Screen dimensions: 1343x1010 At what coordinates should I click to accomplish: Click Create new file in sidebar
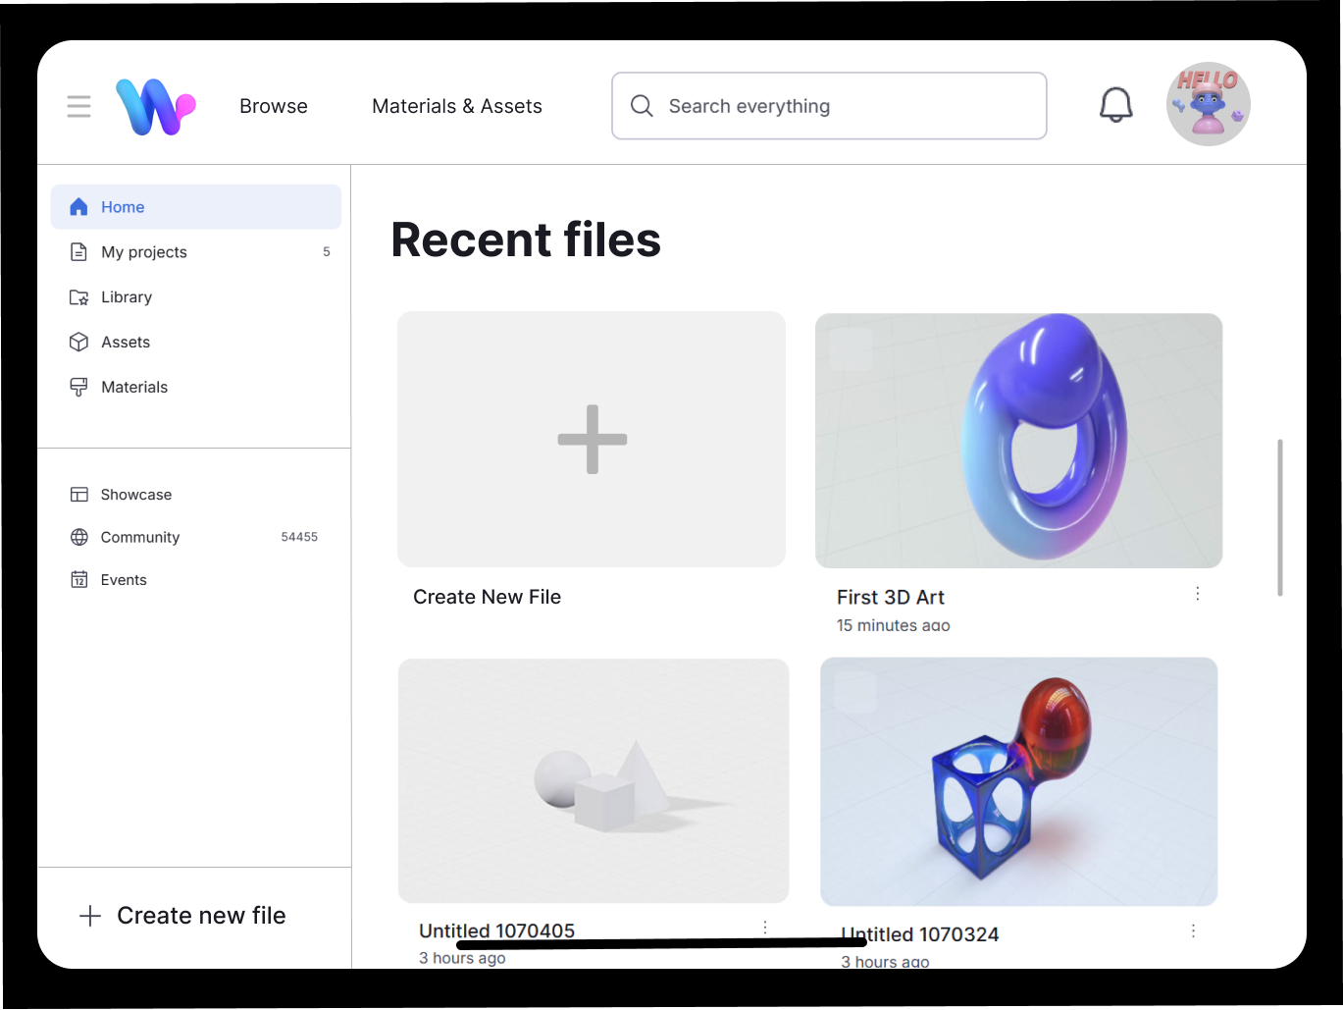tap(183, 916)
